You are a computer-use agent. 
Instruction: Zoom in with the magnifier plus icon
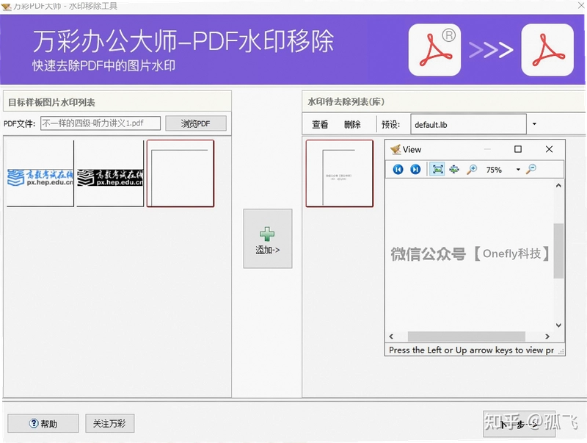(x=472, y=170)
